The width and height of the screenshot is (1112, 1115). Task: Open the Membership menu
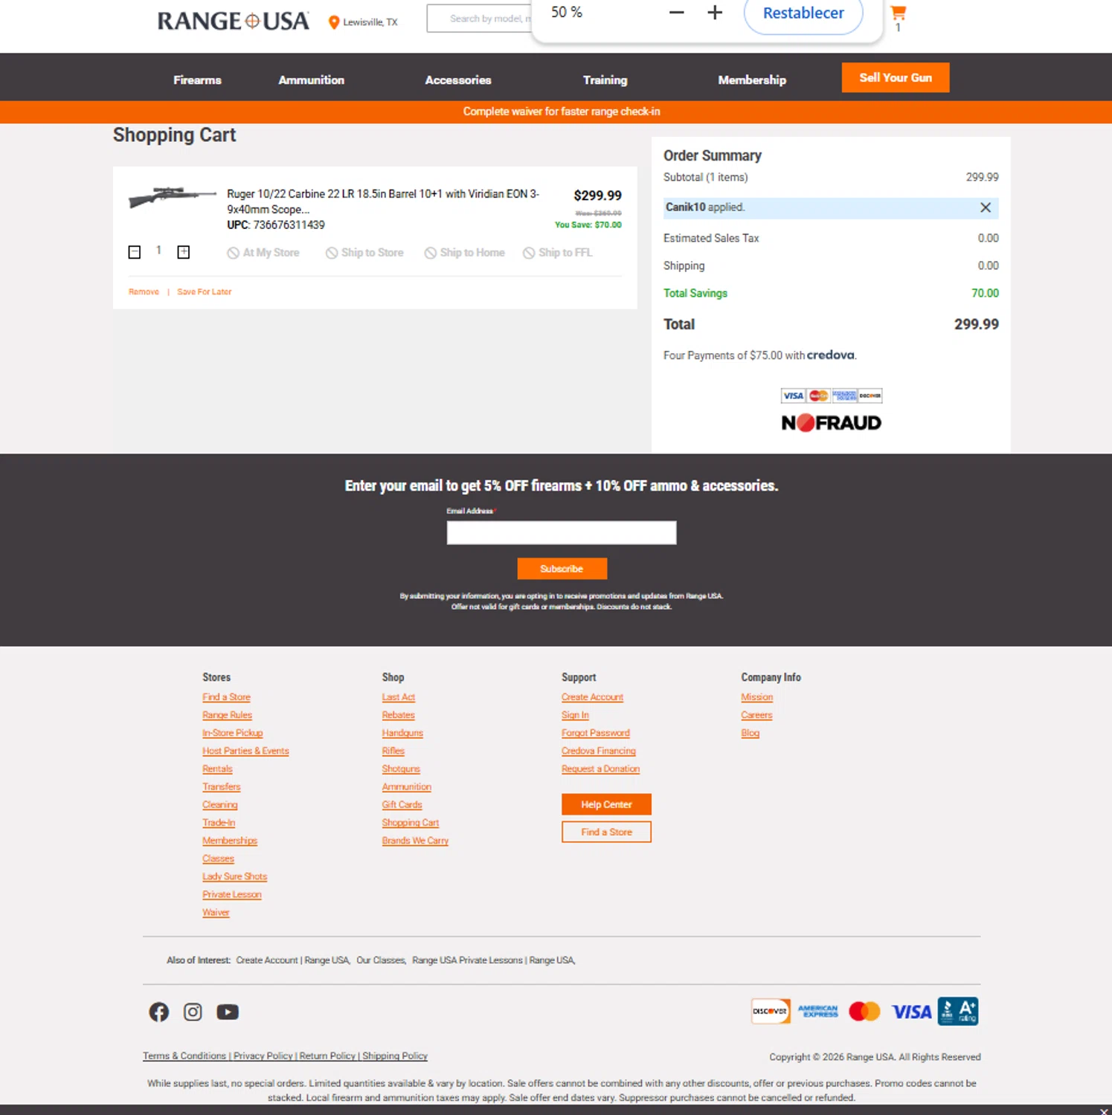pos(752,80)
